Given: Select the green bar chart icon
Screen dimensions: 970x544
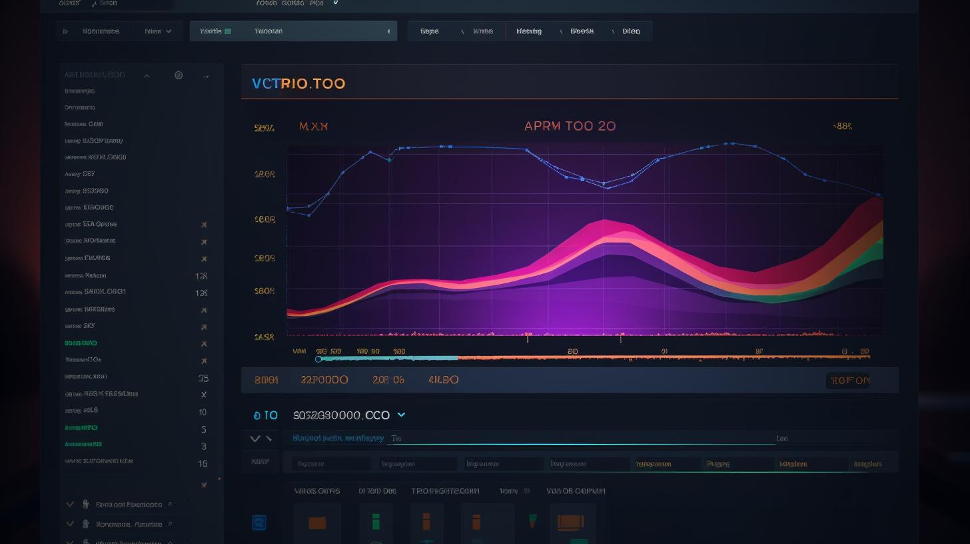Looking at the screenshot, I should coord(376,522).
